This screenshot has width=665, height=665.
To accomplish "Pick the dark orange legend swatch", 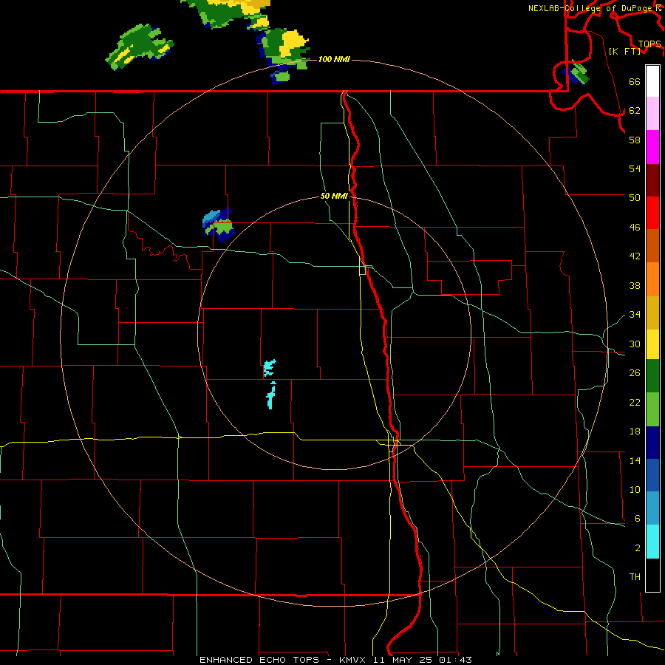I will [652, 245].
